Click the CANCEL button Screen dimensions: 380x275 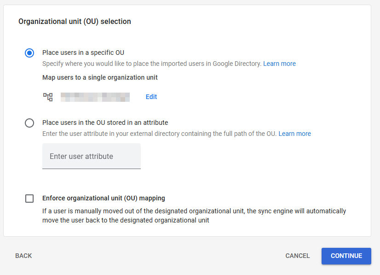298,256
